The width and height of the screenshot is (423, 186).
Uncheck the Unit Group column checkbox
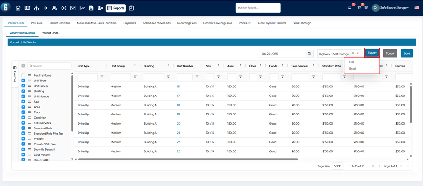[x=23, y=86]
